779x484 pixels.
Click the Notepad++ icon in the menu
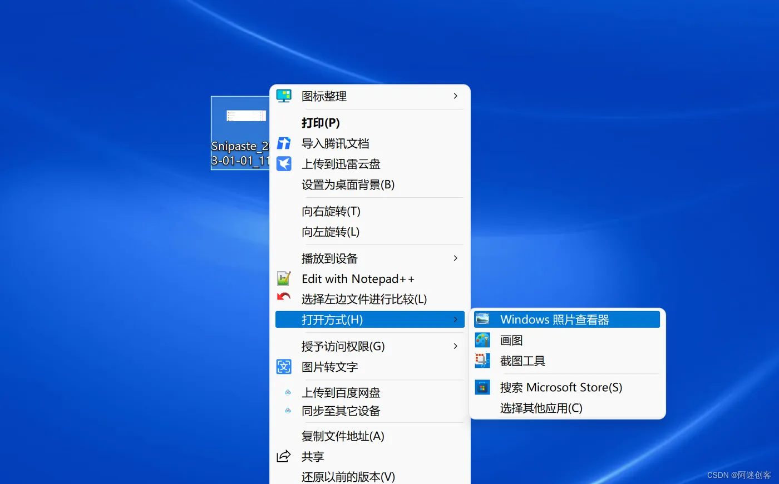284,278
